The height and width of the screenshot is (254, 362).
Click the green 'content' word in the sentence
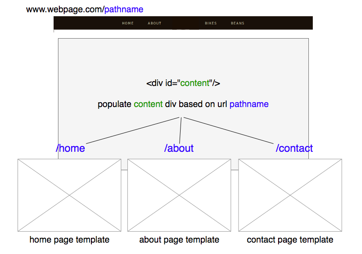click(x=148, y=104)
